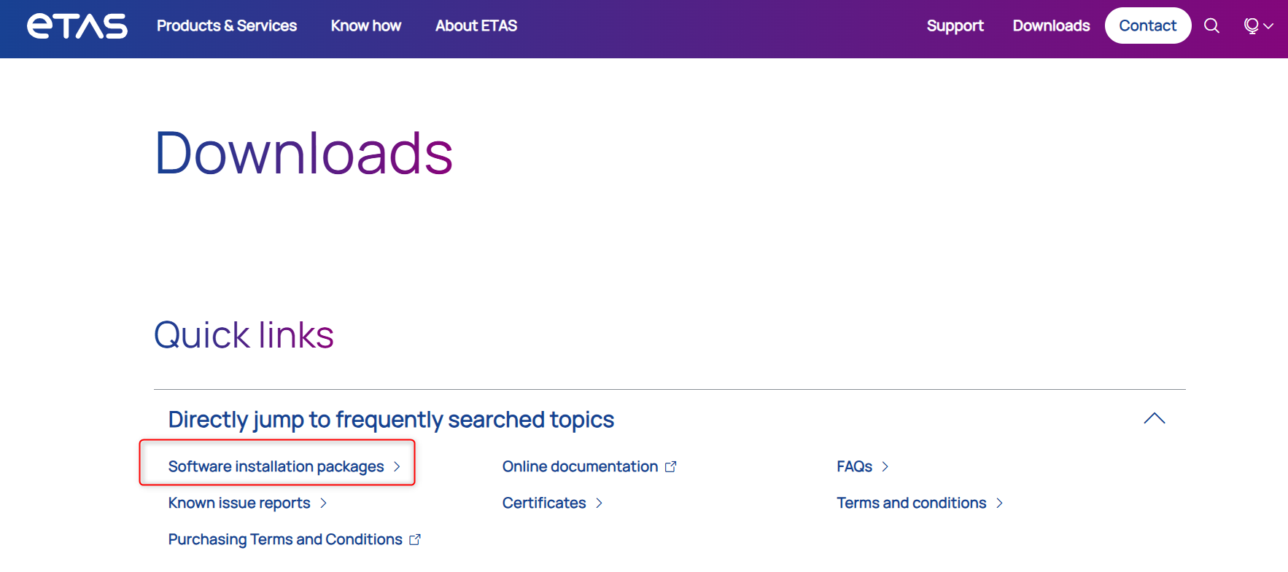Open Purchasing Terms and Conditions link
The width and height of the screenshot is (1288, 572).
[x=294, y=539]
